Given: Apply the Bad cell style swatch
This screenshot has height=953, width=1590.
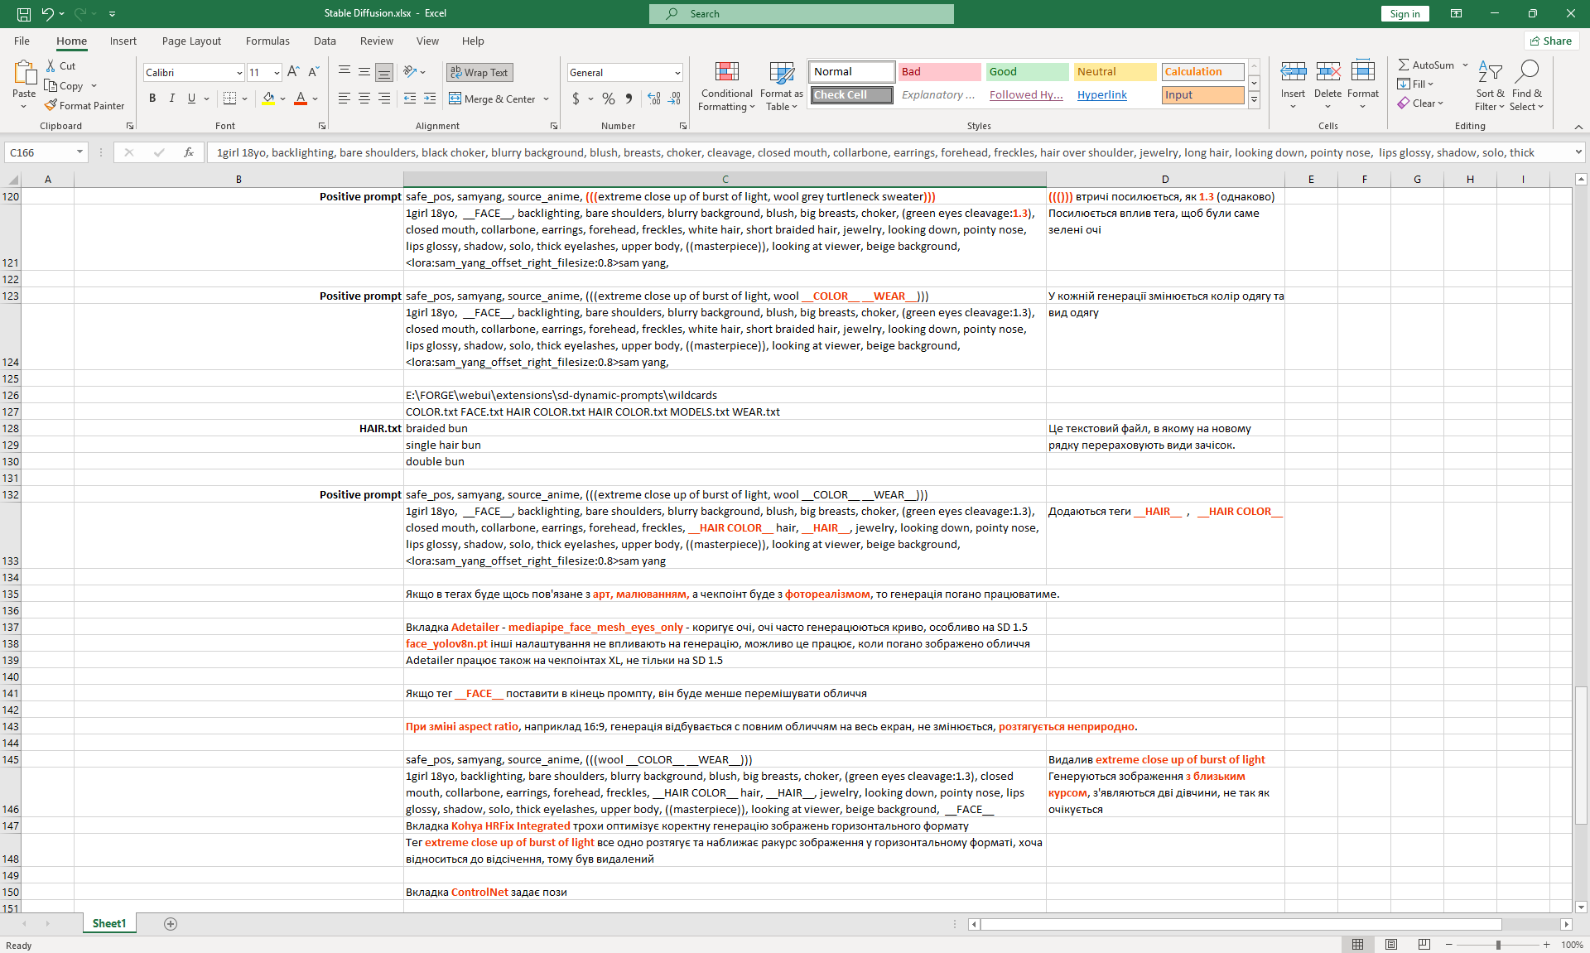Looking at the screenshot, I should (939, 72).
